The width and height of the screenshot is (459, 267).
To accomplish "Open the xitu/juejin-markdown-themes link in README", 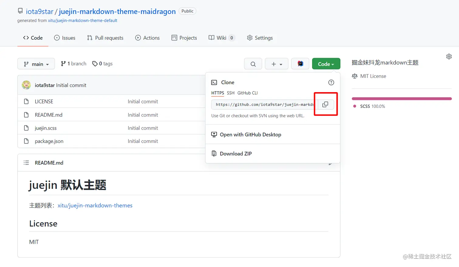I will point(95,205).
